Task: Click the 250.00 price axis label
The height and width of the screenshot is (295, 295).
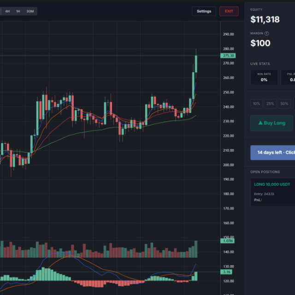Action: coord(229,92)
